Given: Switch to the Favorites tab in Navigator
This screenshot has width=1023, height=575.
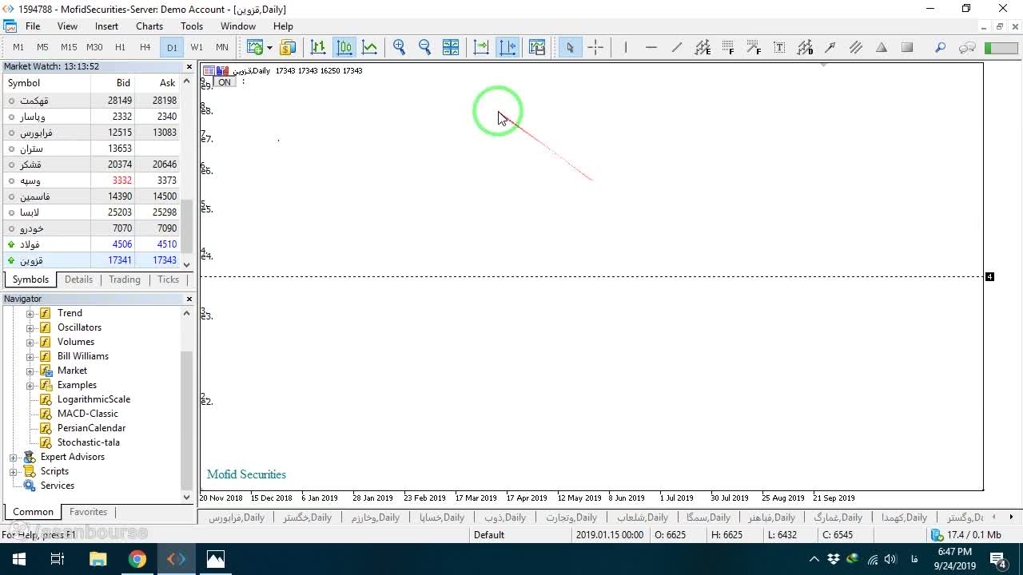Looking at the screenshot, I should (88, 512).
